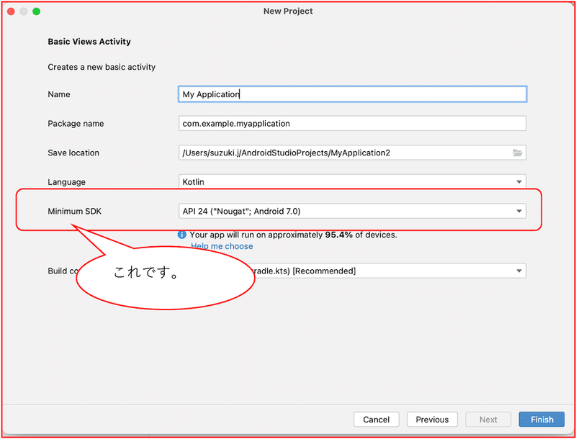576x439 pixels.
Task: Click the greyed-out Next button
Action: (488, 420)
